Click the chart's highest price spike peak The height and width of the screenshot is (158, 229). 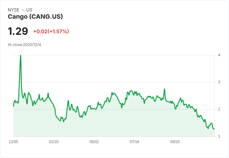21,55
